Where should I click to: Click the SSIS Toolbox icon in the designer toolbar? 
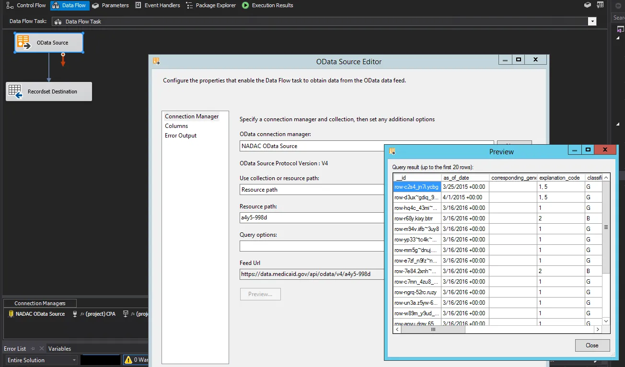click(x=588, y=5)
